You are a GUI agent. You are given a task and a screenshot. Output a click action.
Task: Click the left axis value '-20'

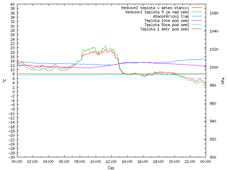tap(12, 135)
